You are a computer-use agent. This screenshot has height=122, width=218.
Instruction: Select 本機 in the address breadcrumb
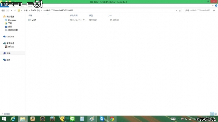(26, 11)
